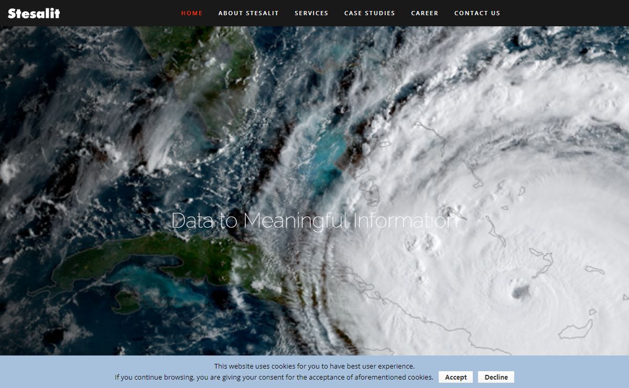629x388 pixels.
Task: Accept the website cookies
Action: pyautogui.click(x=456, y=377)
